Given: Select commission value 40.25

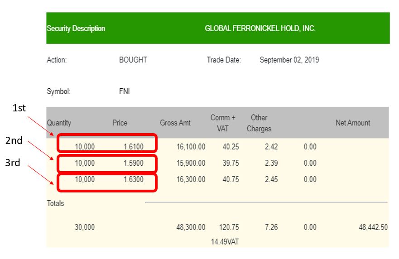Looking at the screenshot, I should [x=231, y=147].
